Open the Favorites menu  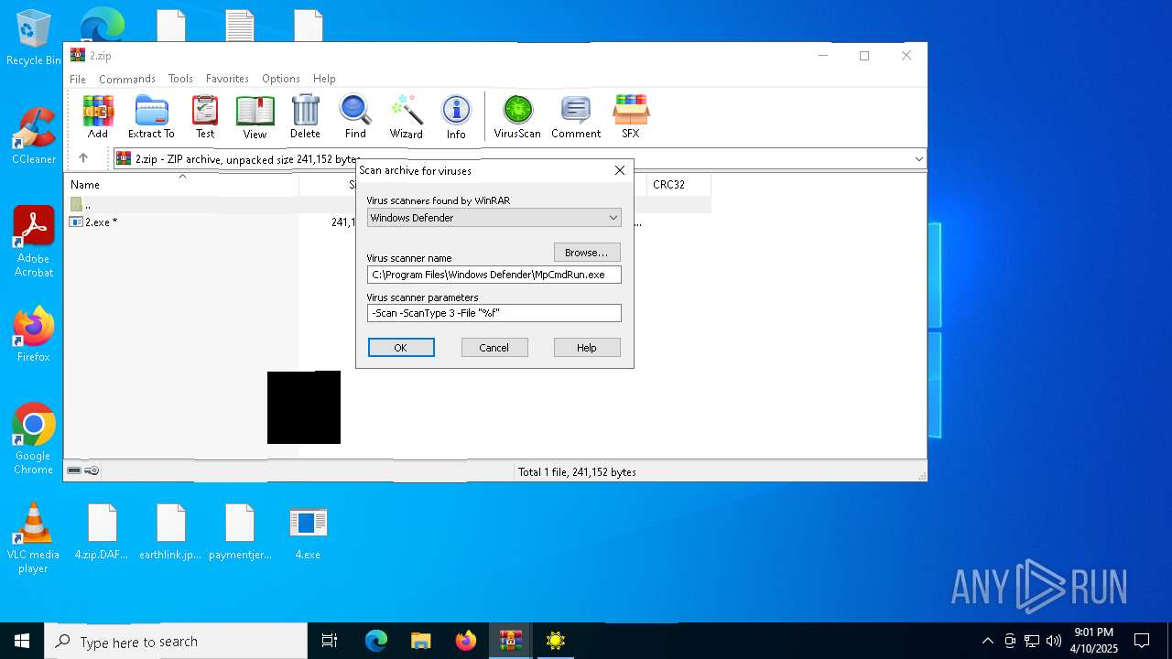pos(227,79)
